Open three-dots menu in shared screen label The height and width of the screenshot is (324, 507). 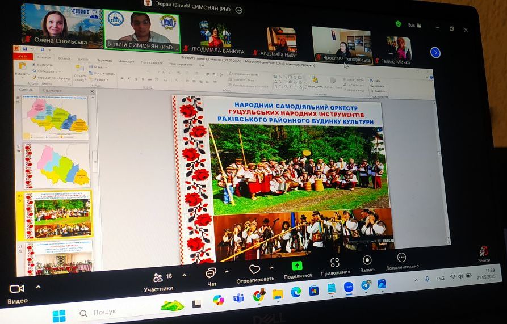click(x=238, y=10)
